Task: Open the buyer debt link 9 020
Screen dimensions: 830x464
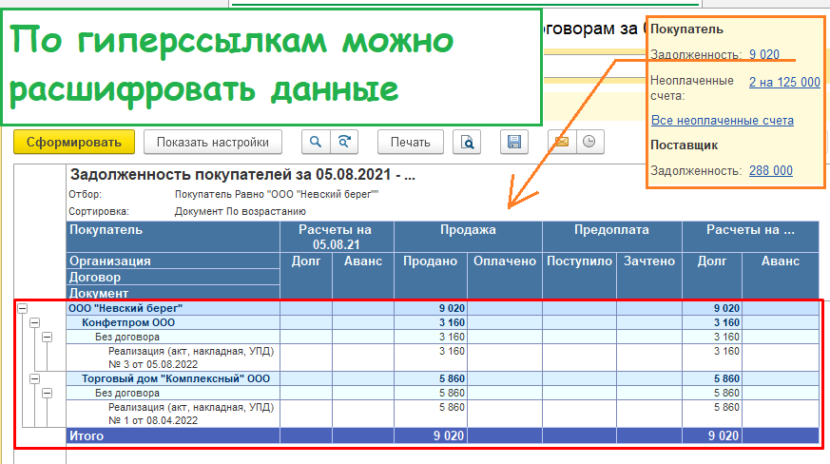Action: pyautogui.click(x=763, y=54)
